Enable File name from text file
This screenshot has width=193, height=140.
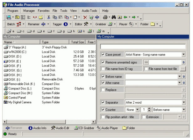point(146,68)
